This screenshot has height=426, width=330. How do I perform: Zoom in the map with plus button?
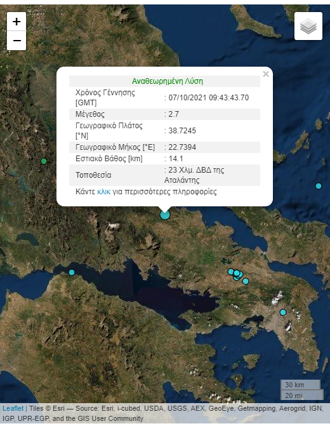(16, 22)
